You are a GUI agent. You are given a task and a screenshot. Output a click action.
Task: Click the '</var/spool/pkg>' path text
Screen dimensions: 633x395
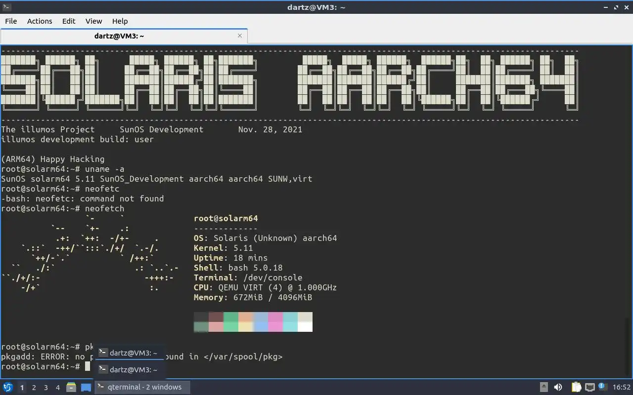click(x=243, y=356)
